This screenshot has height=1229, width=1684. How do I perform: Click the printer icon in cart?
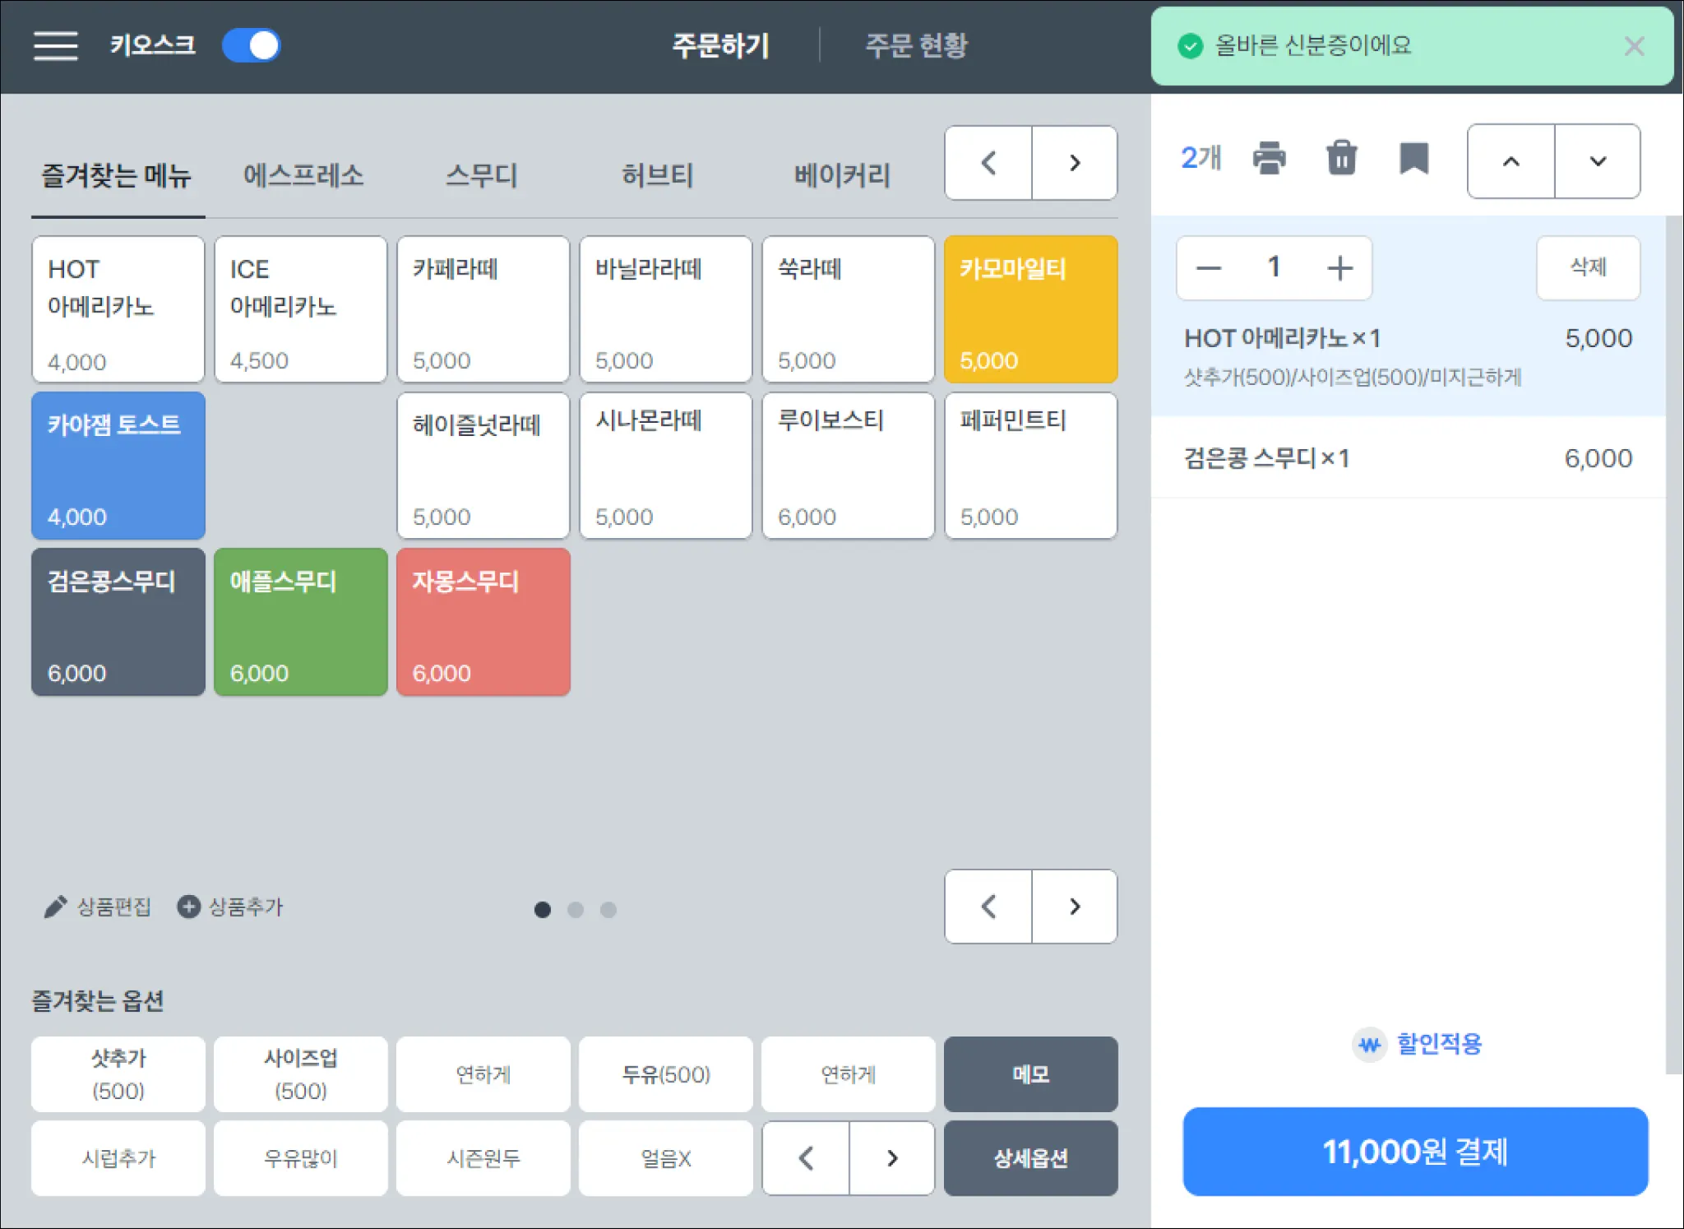(1269, 158)
